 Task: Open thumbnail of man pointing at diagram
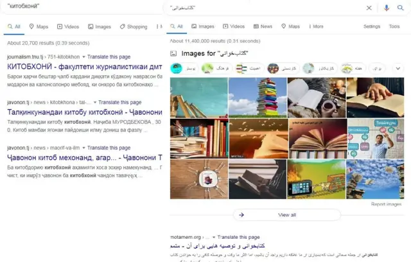pos(376,139)
